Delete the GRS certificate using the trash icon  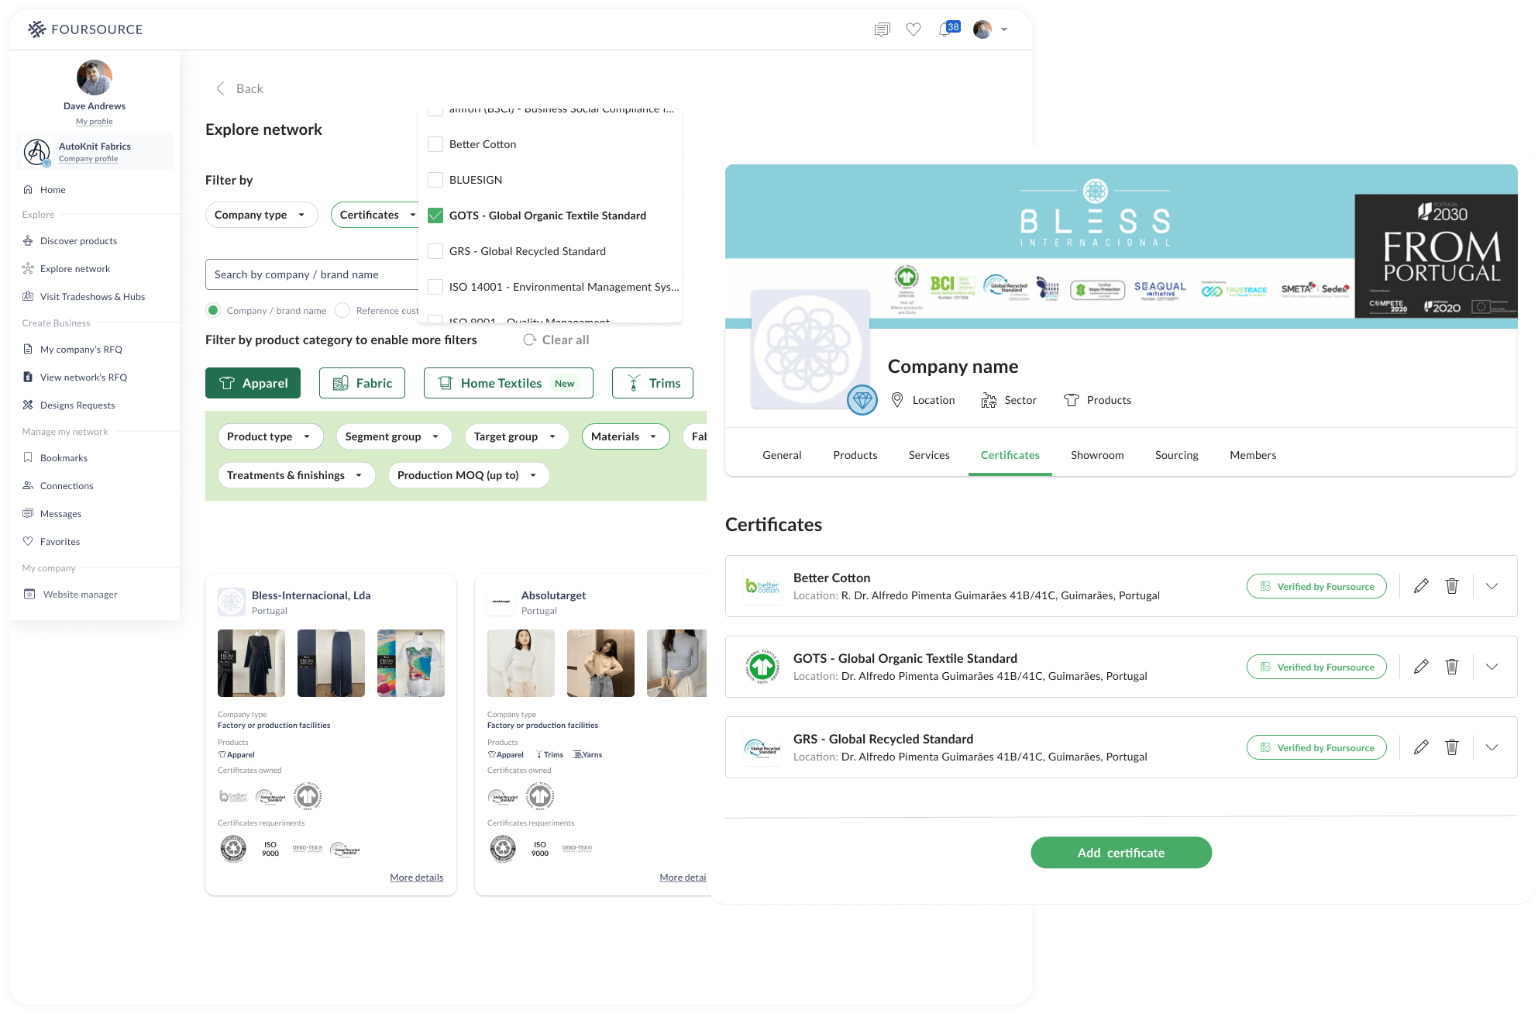pos(1452,747)
